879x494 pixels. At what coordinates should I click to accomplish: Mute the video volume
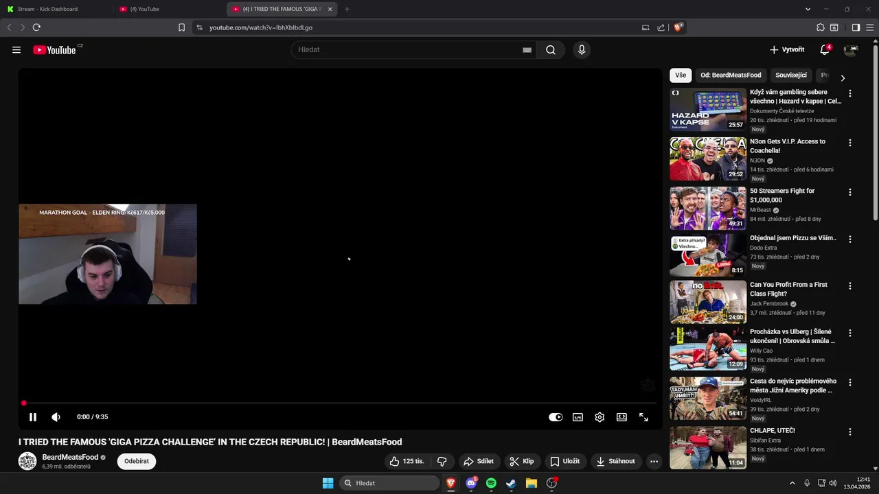pyautogui.click(x=56, y=416)
